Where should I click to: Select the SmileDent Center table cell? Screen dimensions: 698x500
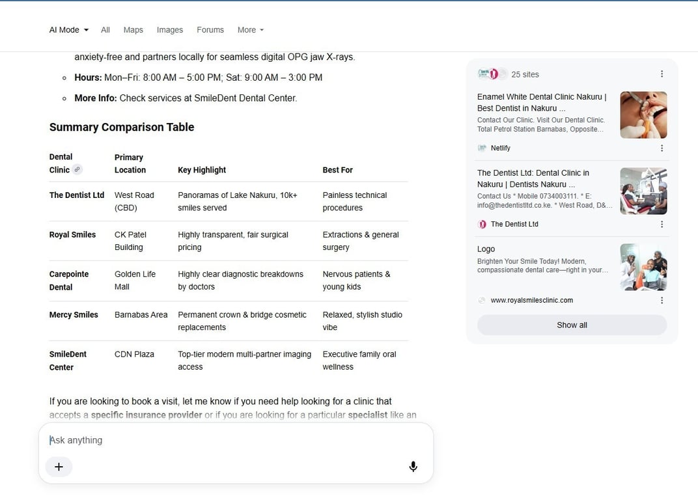point(68,361)
